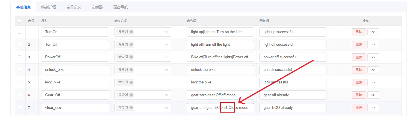Remove the 命令词 tag in the TurnOff row
Screen dimensions: 411x116
(x=131, y=45)
